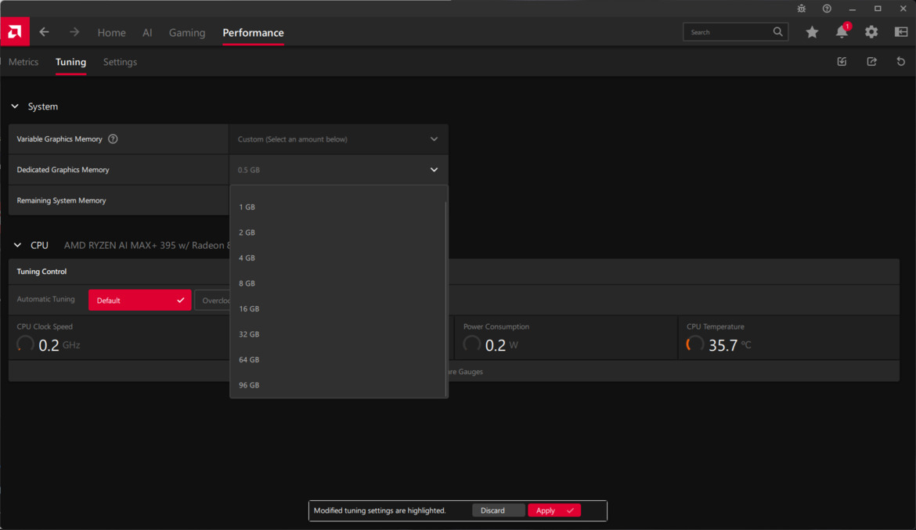
Task: Switch to the Settings sub-tab
Action: tap(120, 62)
